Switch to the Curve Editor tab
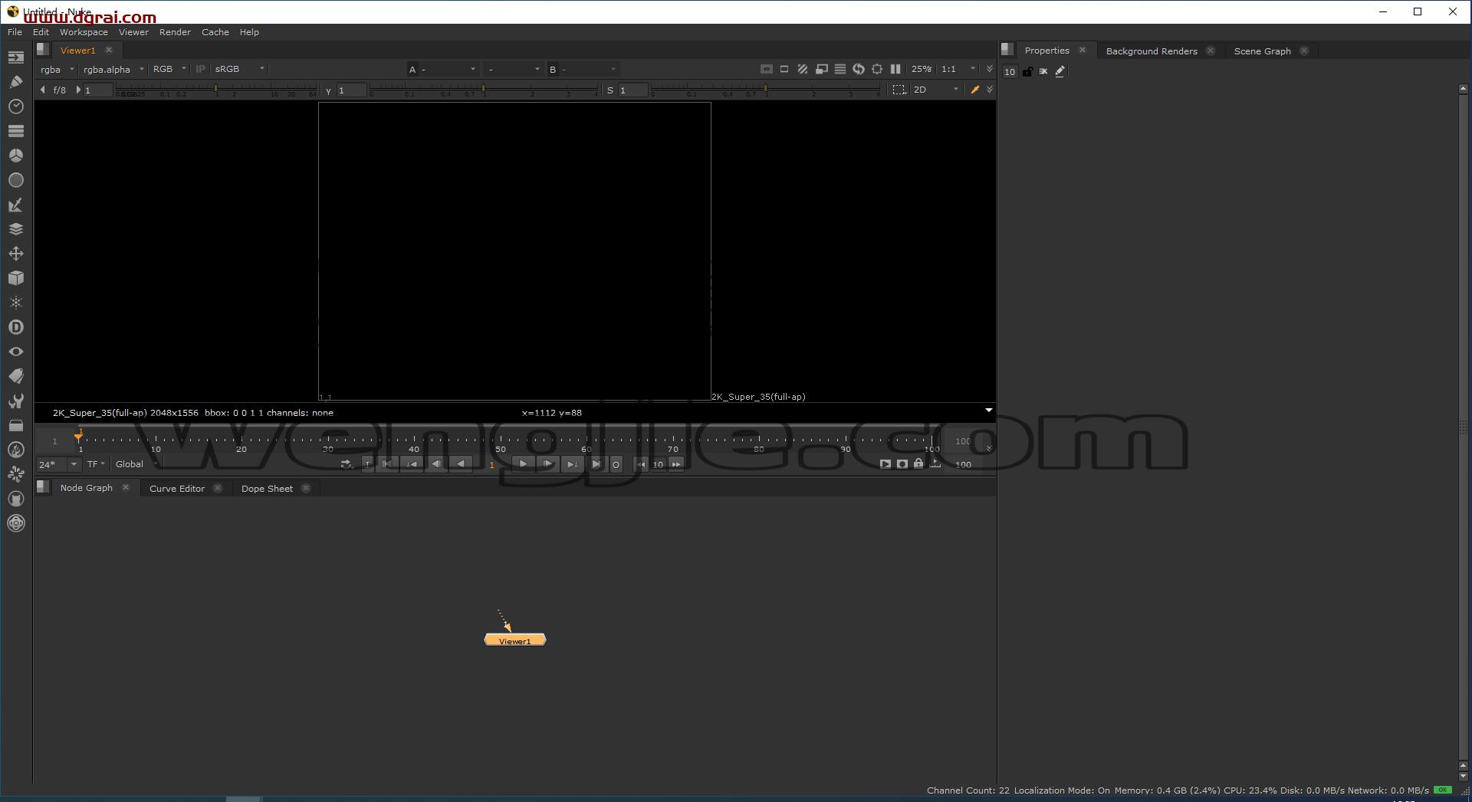This screenshot has width=1472, height=802. (177, 489)
